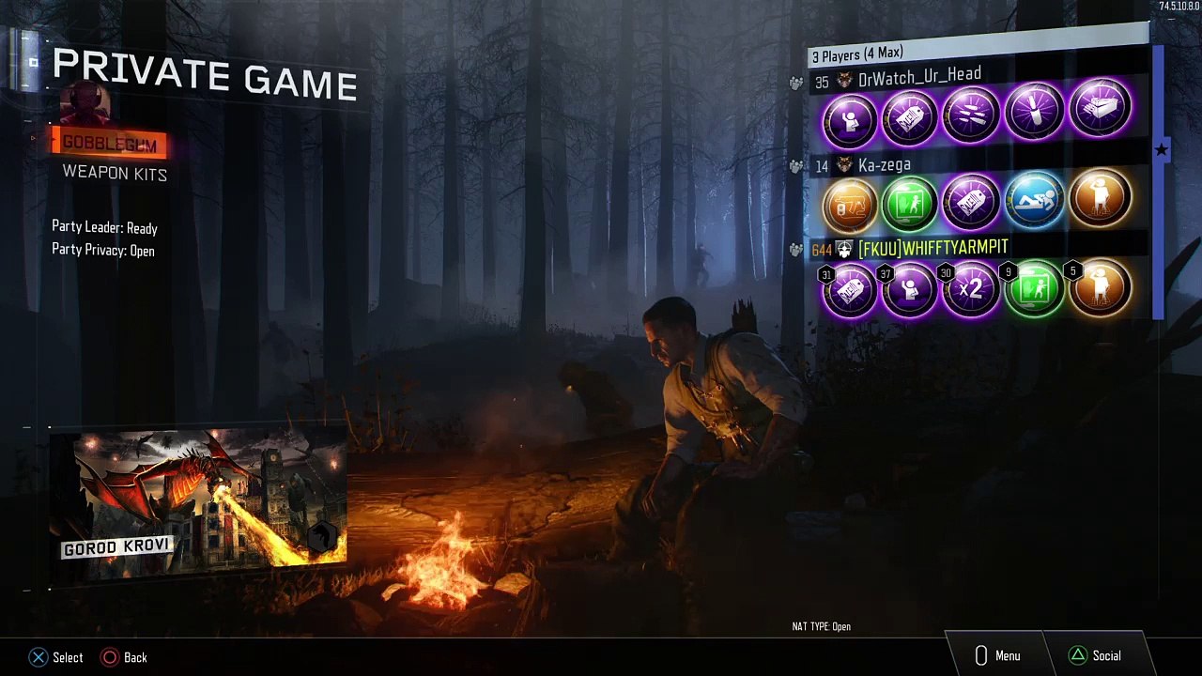Click the rank number "35"
The image size is (1202, 676).
point(822,84)
